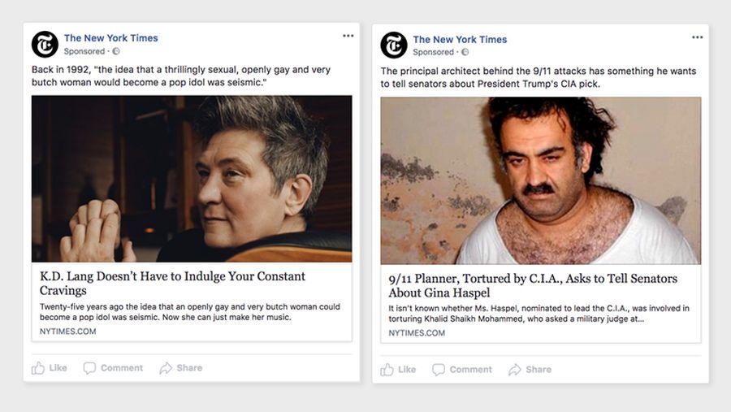Viewport: 731px width, 412px height.
Task: Open three-dot options menu on 9/11 Planner post
Action: tap(698, 37)
